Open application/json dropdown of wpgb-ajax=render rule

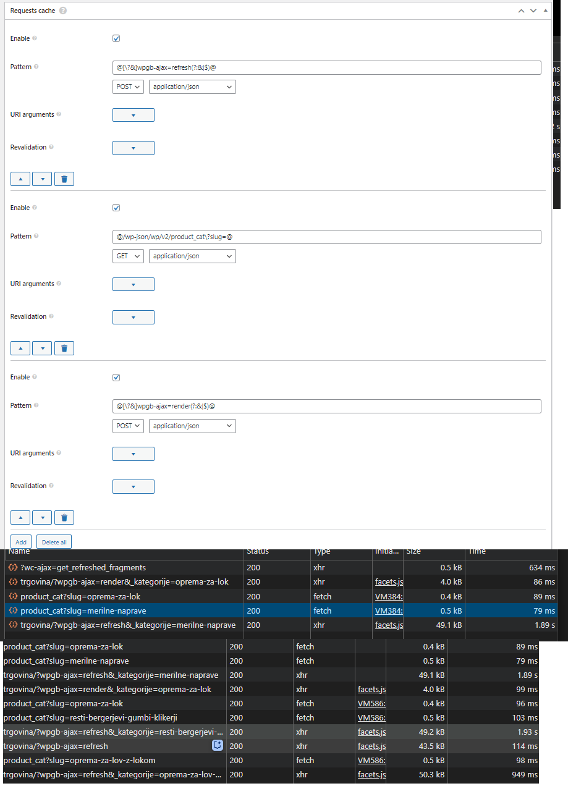(192, 426)
